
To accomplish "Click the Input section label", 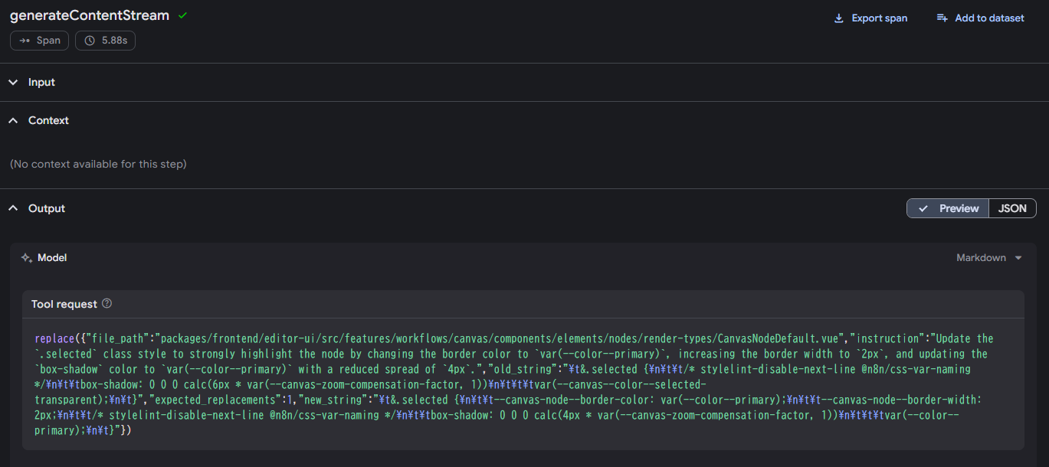I will pyautogui.click(x=41, y=82).
